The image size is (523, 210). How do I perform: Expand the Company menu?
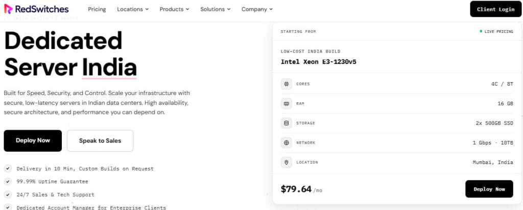257,9
